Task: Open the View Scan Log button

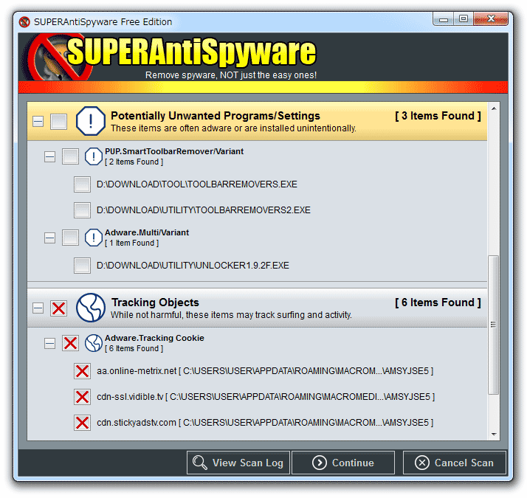Action: pos(238,463)
